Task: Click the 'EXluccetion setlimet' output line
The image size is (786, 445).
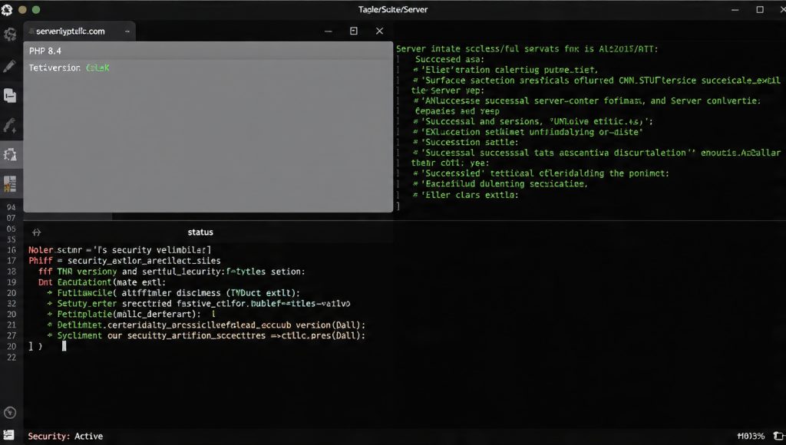Action: pyautogui.click(x=528, y=132)
